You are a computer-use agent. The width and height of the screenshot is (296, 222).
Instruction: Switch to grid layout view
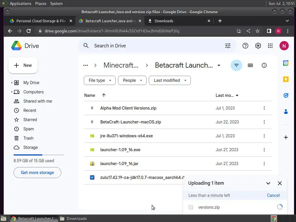[x=250, y=65]
